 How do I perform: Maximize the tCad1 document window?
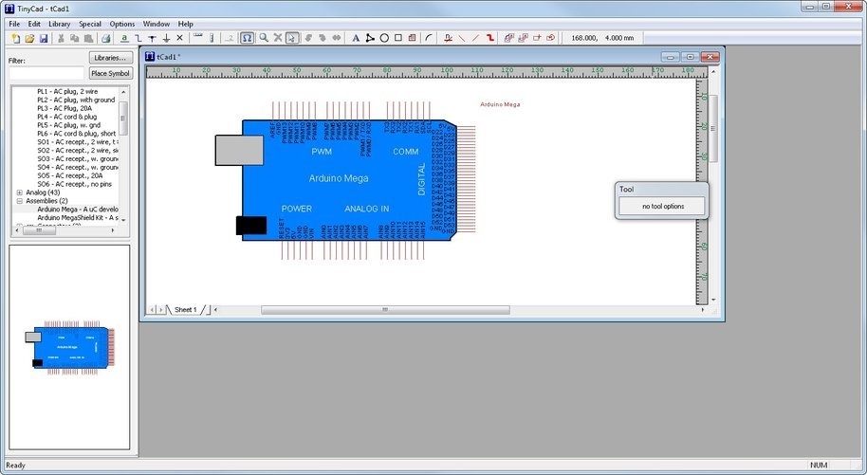690,56
